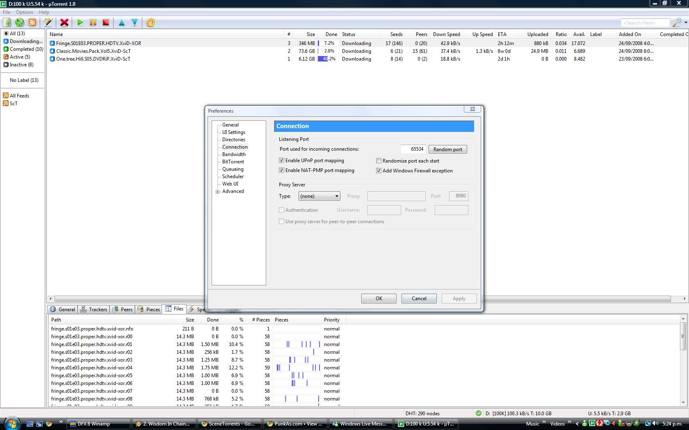
Task: Select No Label (13) in sidebar
Action: coord(24,80)
